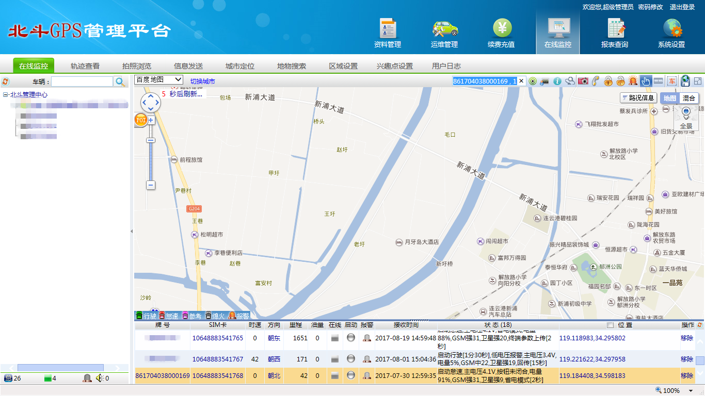Click 移除 for SIM 10648883541765 row

tap(687, 338)
